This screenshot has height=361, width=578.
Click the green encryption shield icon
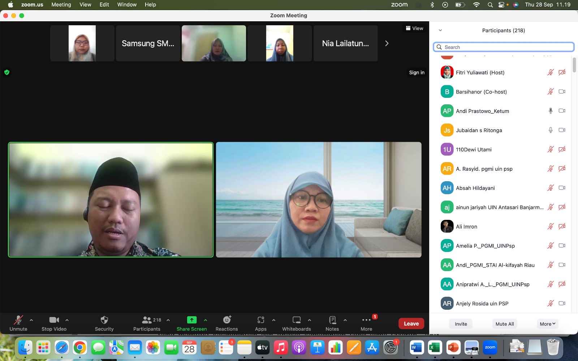(7, 72)
